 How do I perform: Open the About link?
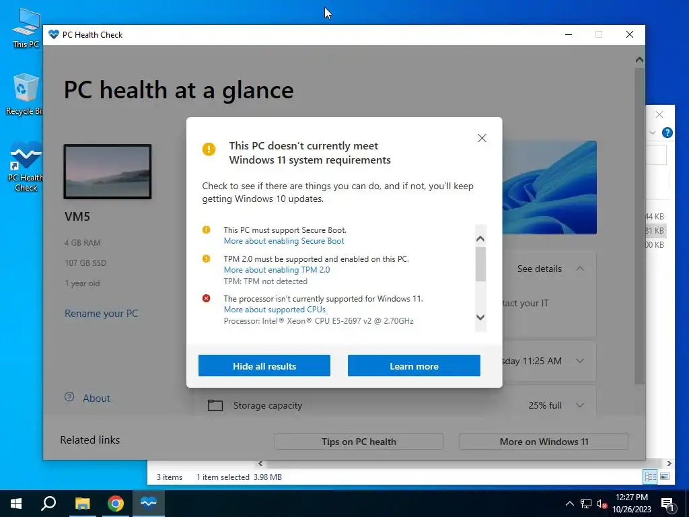pos(96,399)
